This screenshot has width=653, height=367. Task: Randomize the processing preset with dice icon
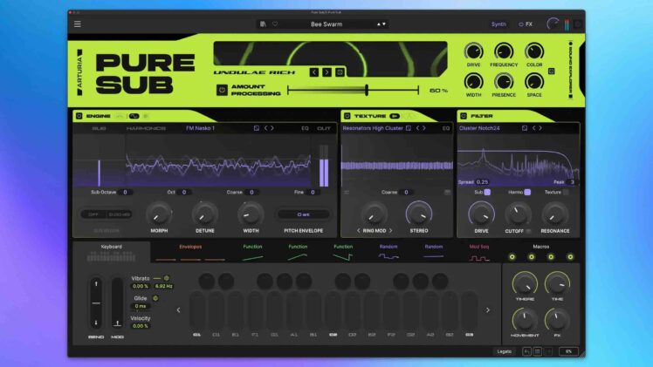(340, 72)
